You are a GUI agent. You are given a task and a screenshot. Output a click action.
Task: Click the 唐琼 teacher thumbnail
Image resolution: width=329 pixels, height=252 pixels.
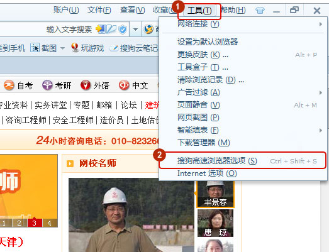(215, 223)
